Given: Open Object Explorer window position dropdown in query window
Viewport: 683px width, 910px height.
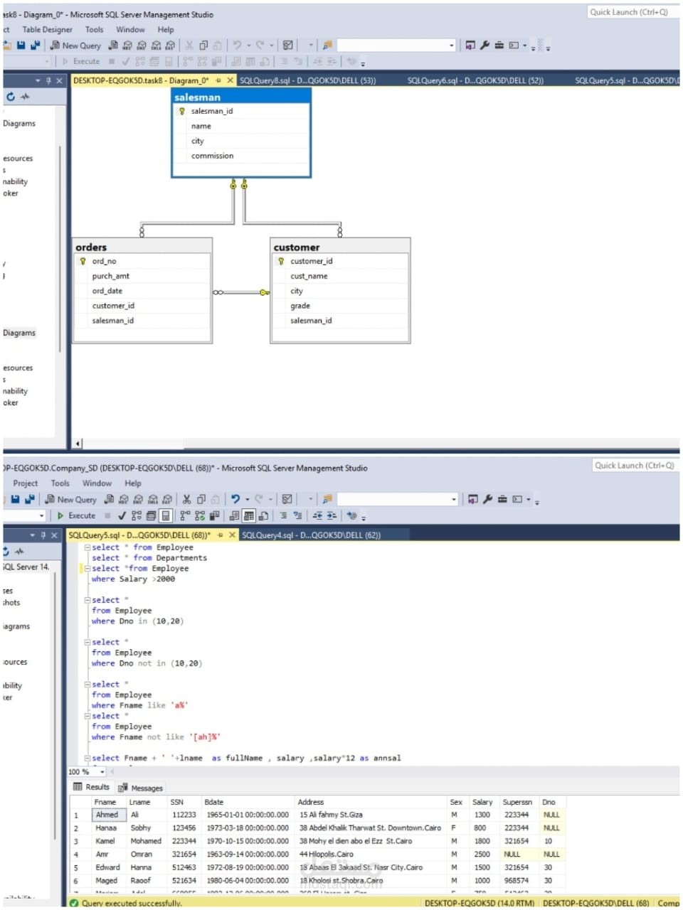Looking at the screenshot, I should pyautogui.click(x=33, y=535).
